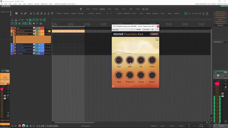Open the Actions menu
228x128 pixels.
(x=37, y=4)
